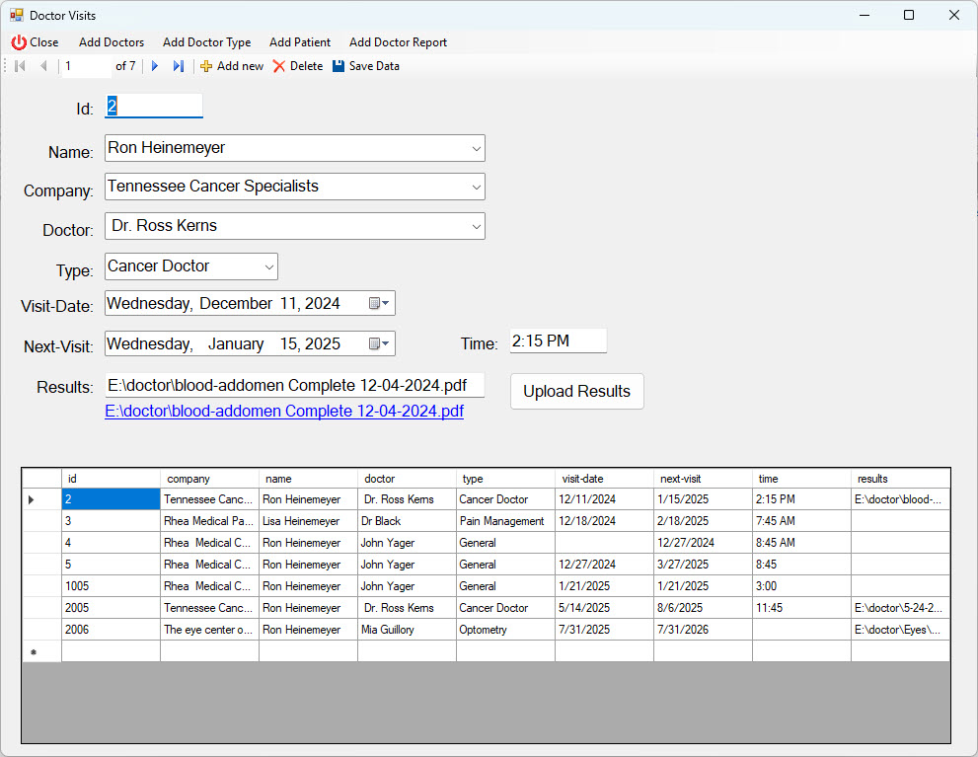Open the Add Doctors menu

pyautogui.click(x=112, y=42)
